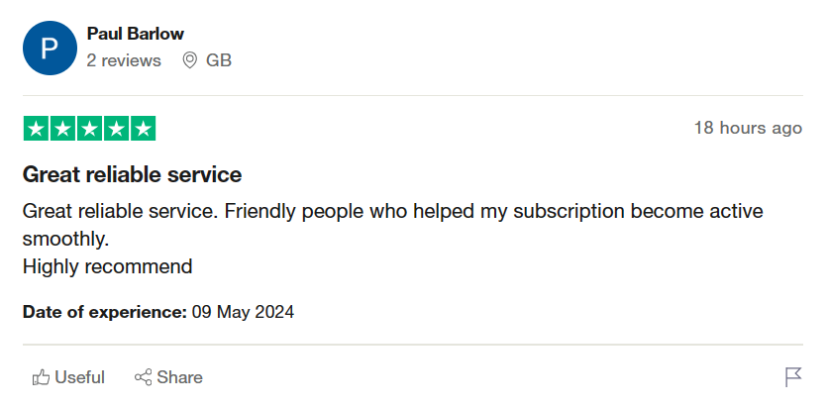This screenshot has width=829, height=408.
Task: Click the '2 reviews' count text
Action: tap(124, 60)
